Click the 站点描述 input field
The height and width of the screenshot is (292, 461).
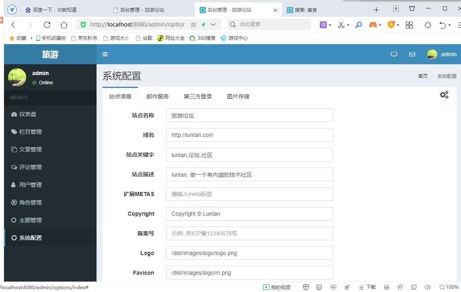click(249, 174)
